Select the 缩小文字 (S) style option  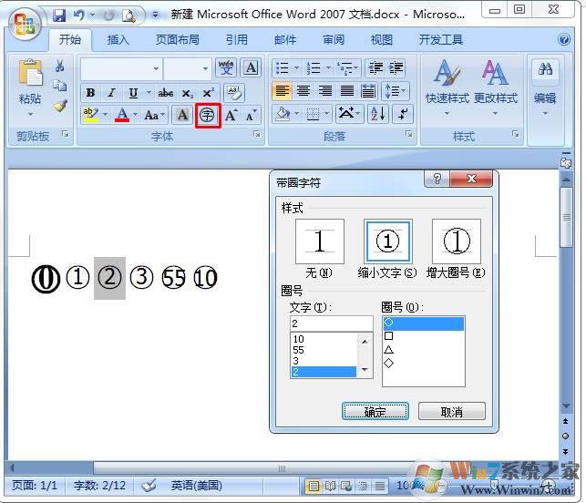[387, 241]
